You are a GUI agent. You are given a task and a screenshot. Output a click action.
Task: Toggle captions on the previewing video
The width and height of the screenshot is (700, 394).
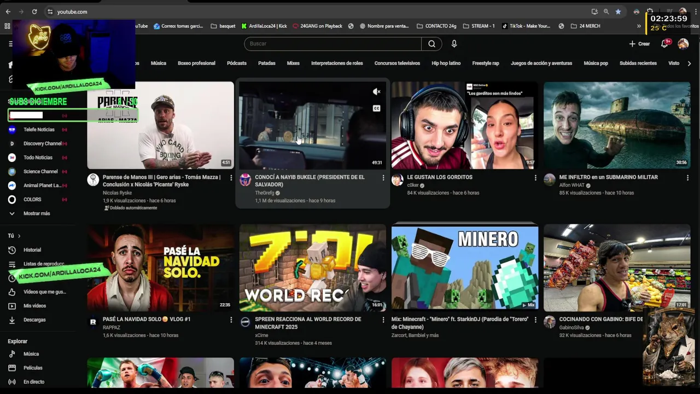pyautogui.click(x=376, y=108)
